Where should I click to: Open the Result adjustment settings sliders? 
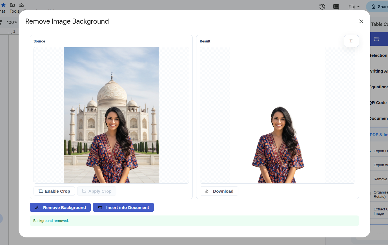[x=351, y=41]
